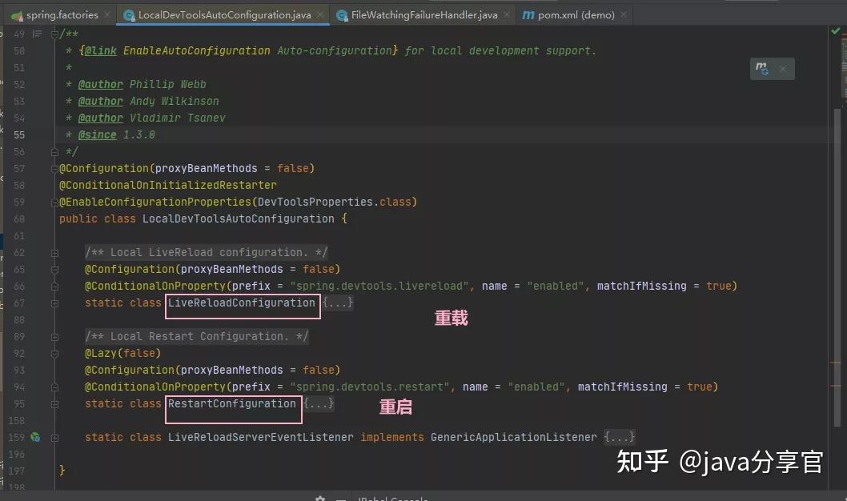This screenshot has width=847, height=501.
Task: Expand the collapsed LiveReloadConfiguration class body
Action: click(338, 303)
